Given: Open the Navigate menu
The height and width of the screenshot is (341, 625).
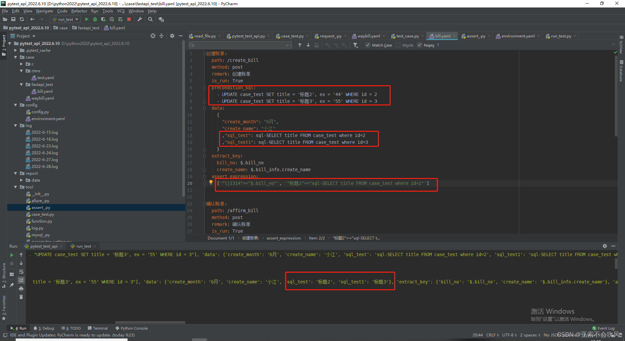Looking at the screenshot, I should [44, 11].
